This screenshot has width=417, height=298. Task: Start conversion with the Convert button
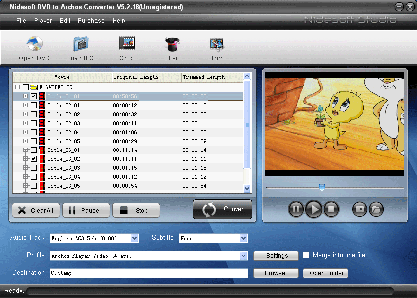pos(222,209)
